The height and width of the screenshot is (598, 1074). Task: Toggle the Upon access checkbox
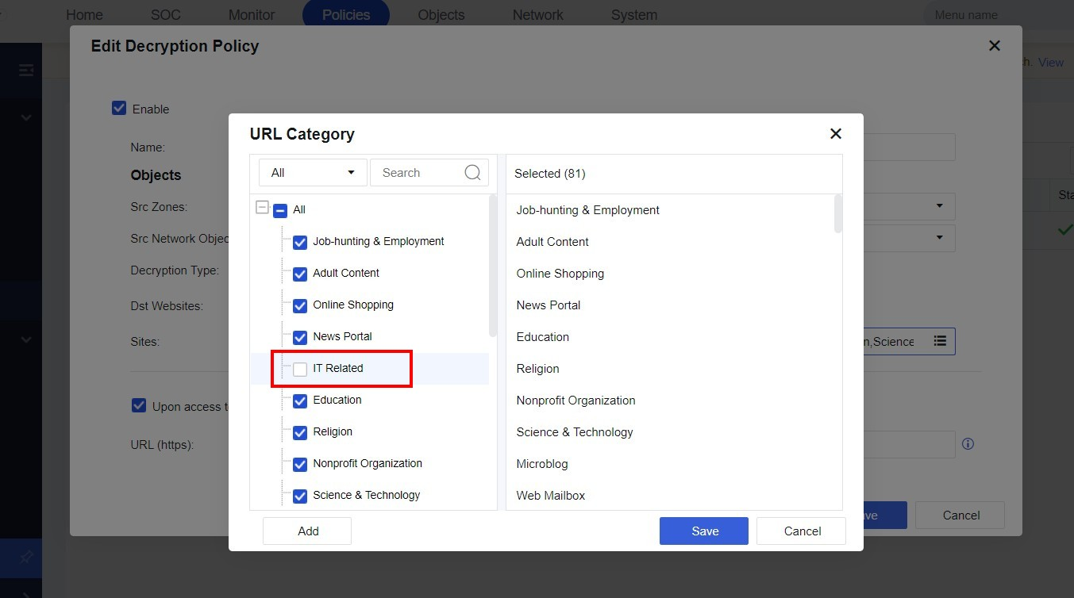[x=138, y=405]
